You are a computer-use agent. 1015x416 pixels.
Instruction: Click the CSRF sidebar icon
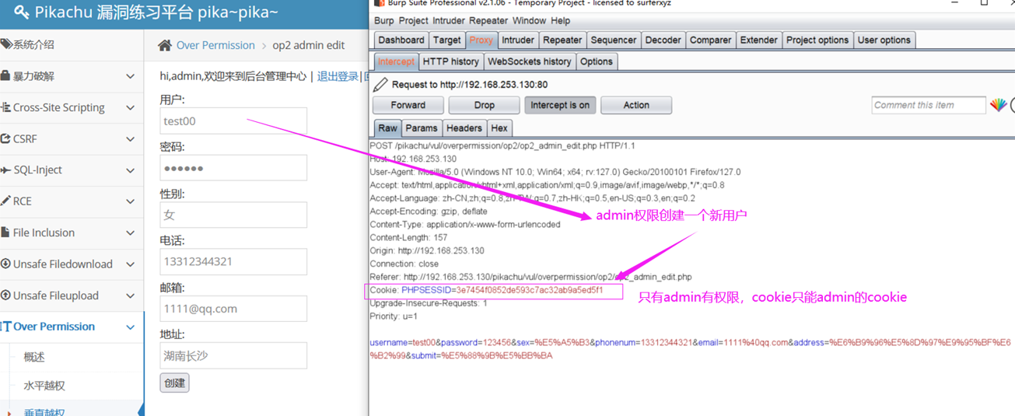coord(5,138)
